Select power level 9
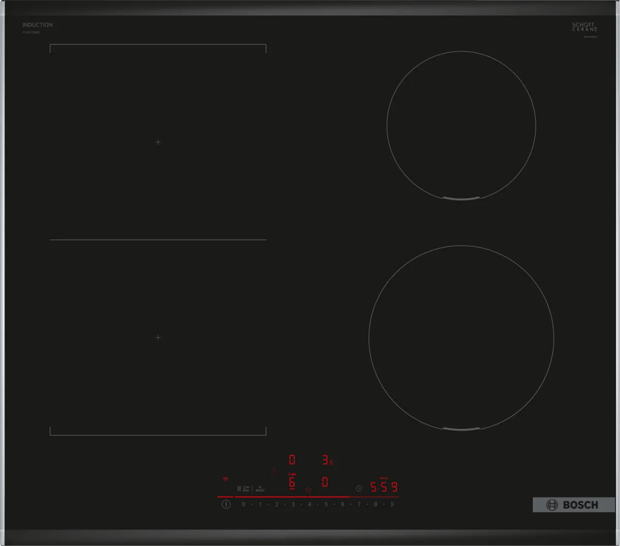 (x=392, y=504)
